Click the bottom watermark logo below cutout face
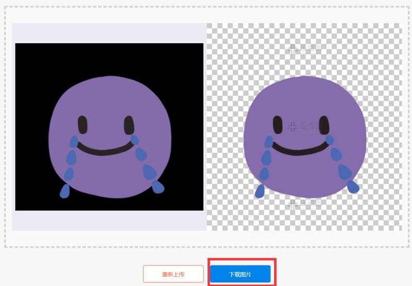This screenshot has width=412, height=286. 304,204
